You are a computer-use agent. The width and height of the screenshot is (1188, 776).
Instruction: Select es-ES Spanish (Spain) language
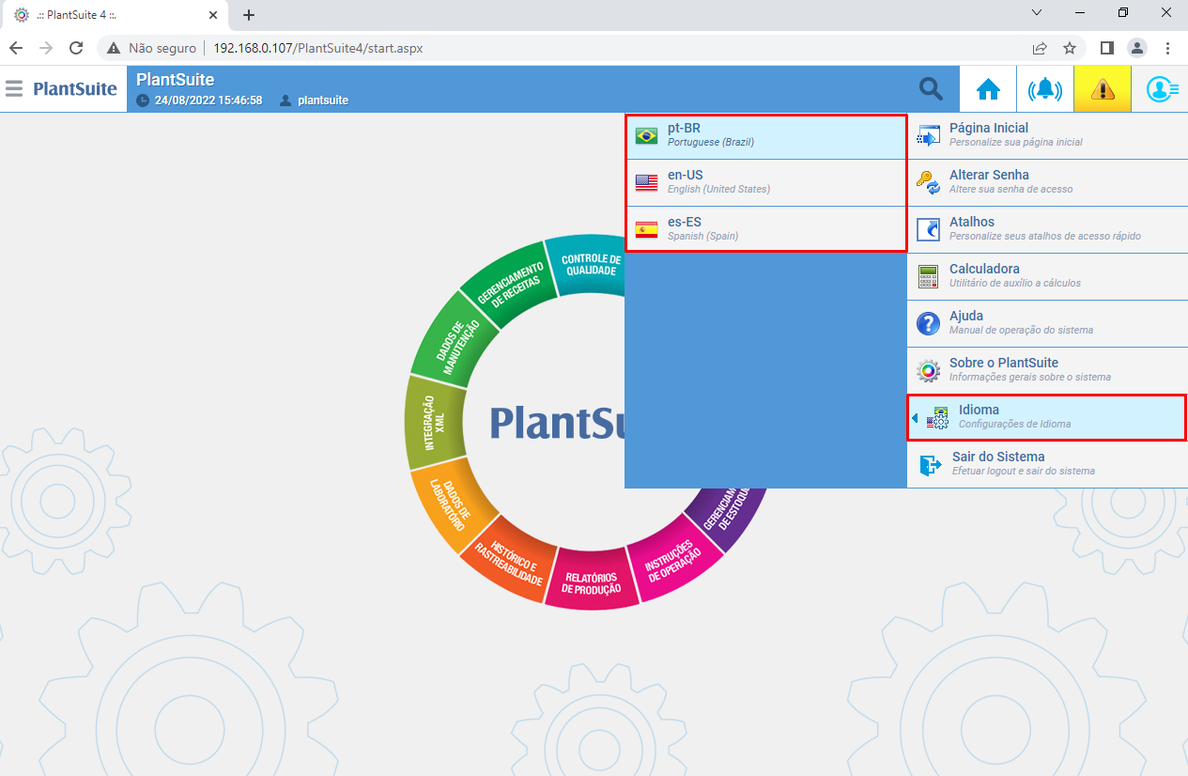pyautogui.click(x=765, y=229)
